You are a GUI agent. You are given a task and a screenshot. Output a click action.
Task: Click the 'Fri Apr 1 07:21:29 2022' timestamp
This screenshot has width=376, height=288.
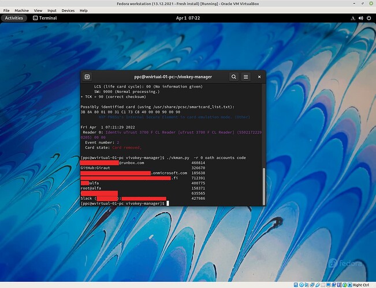pos(107,127)
